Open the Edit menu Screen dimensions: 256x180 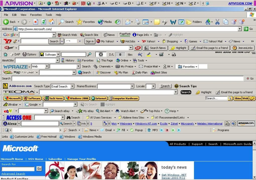pos(14,15)
